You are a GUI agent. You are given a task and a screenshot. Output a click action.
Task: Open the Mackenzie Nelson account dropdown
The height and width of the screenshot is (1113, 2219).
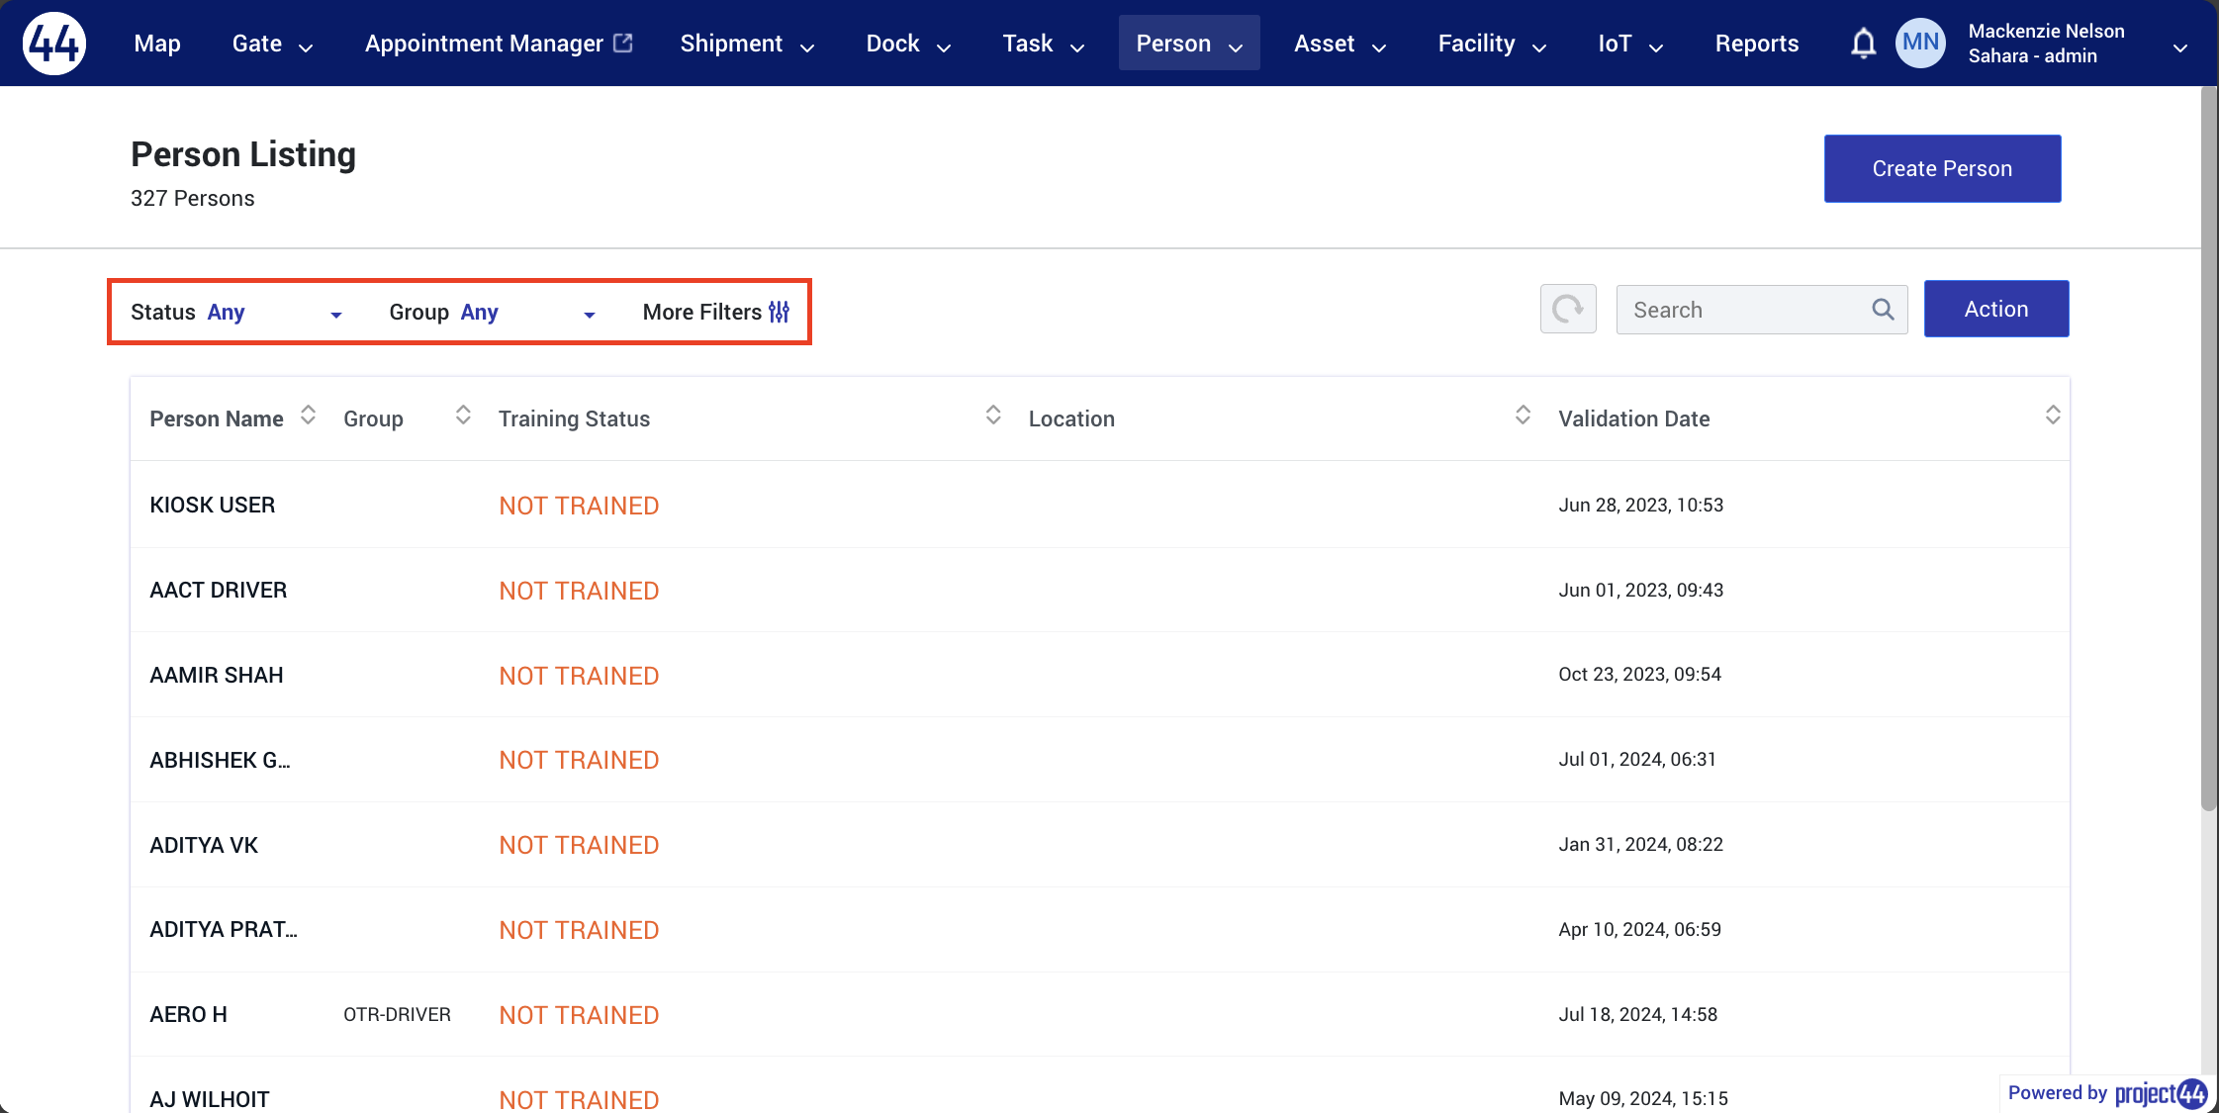point(2179,47)
